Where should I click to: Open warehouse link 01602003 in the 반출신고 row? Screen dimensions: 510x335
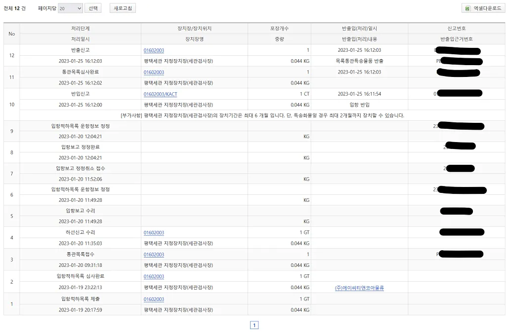click(154, 50)
